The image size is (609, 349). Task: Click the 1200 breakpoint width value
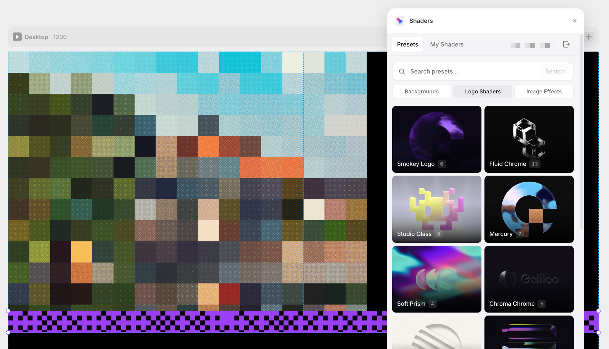click(60, 37)
